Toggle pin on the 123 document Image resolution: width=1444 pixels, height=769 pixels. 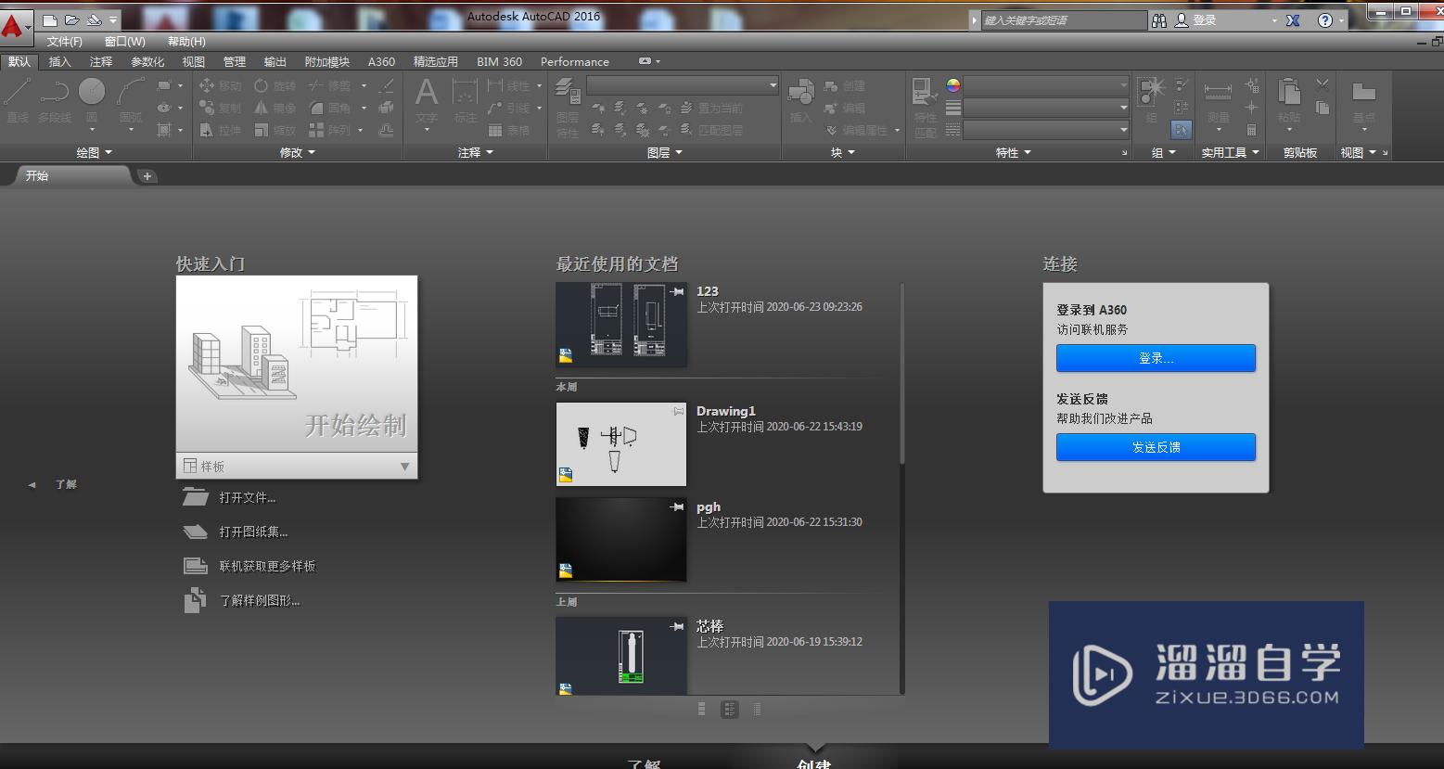pos(677,291)
